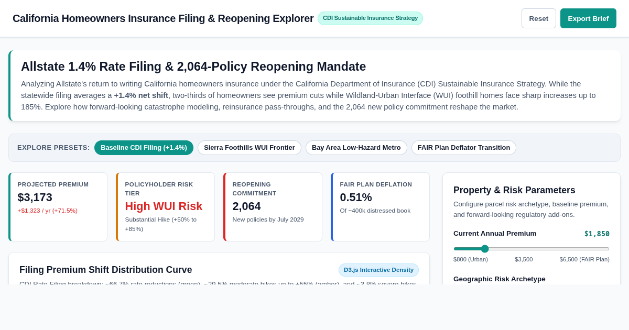Click the +$1,323 / yr (+71.5%) change text
Screen dimensions: 629x330
click(48, 211)
